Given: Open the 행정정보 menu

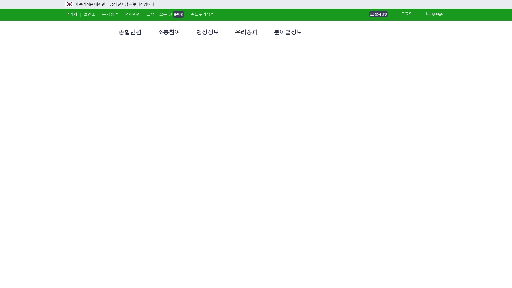Looking at the screenshot, I should click(208, 32).
